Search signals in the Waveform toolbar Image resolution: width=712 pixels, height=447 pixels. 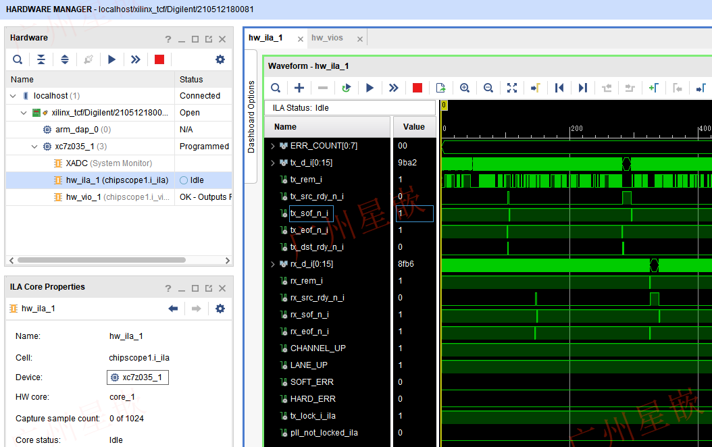tap(276, 88)
